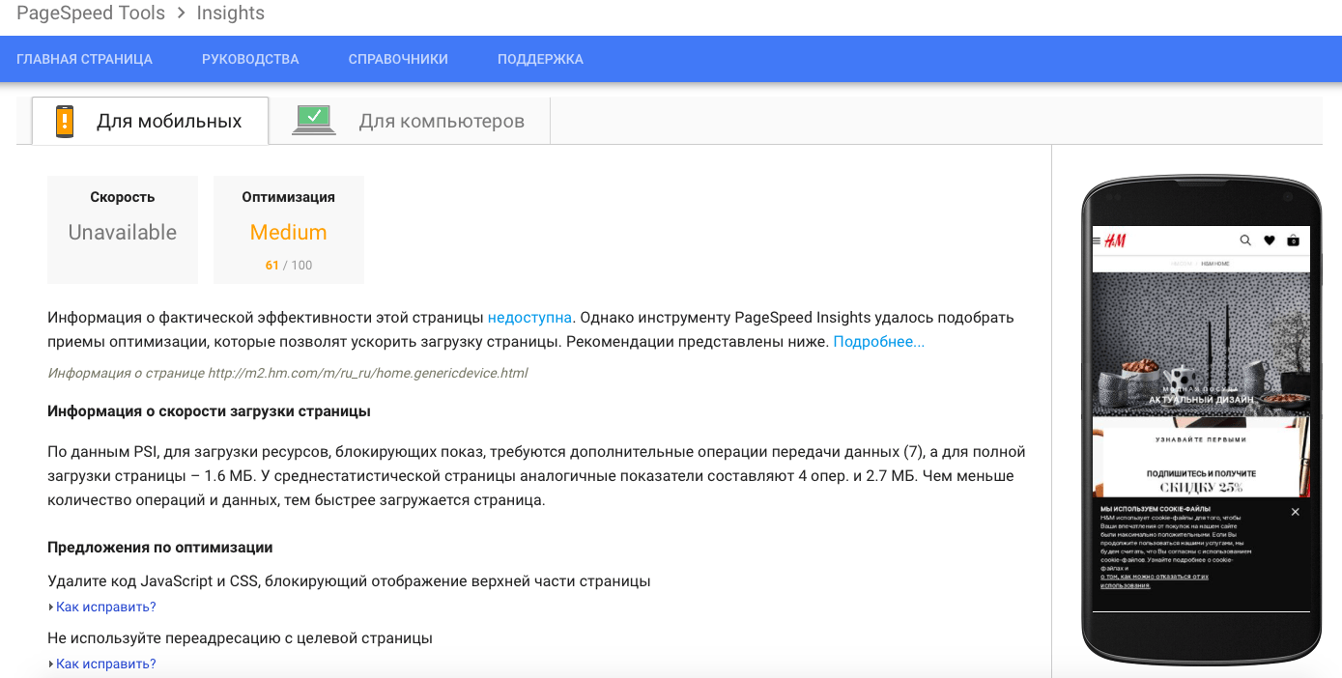Follow the «недоступна» link
Screen dimensions: 1342x678
tap(530, 318)
